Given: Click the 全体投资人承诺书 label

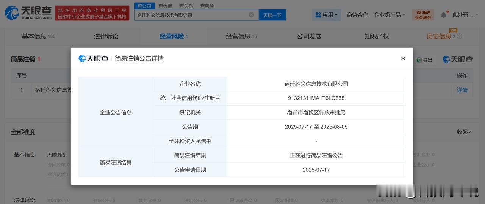Looking at the screenshot, I should tap(190, 141).
